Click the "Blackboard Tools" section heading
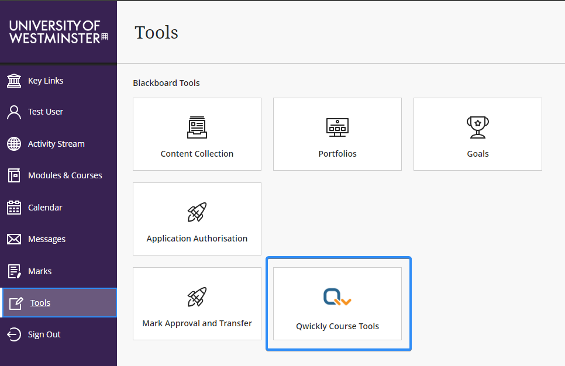Viewport: 565px width, 366px height. point(167,83)
